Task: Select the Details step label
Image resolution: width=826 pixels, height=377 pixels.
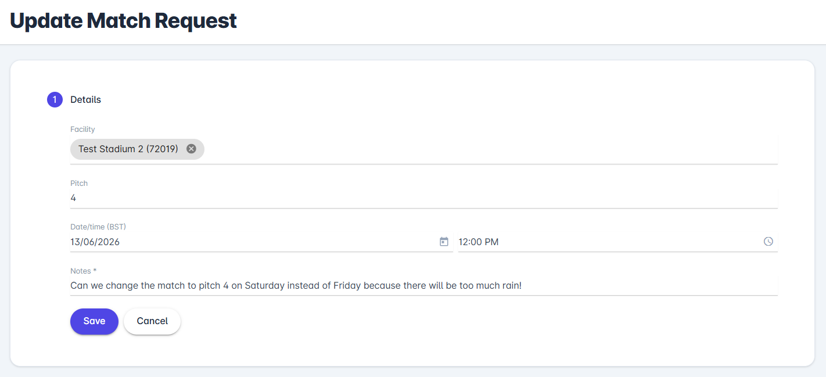Action: pyautogui.click(x=85, y=100)
